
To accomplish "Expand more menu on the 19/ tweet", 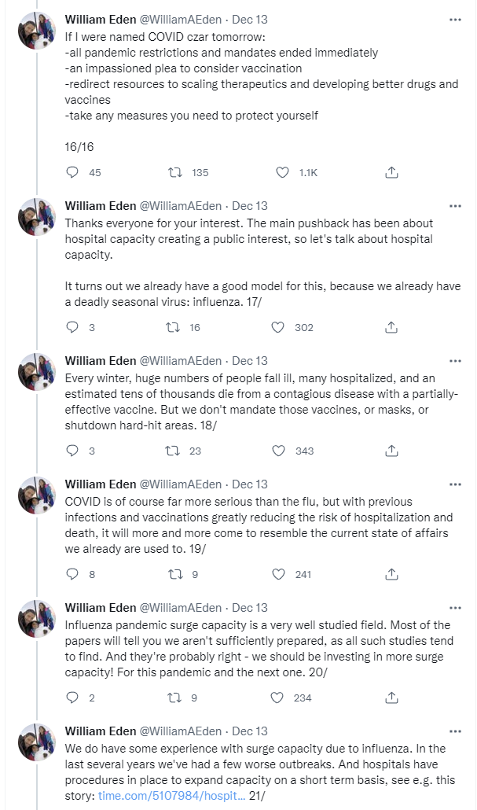I will tap(455, 484).
